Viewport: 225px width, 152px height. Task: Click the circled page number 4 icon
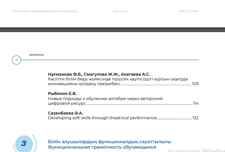[17, 60]
